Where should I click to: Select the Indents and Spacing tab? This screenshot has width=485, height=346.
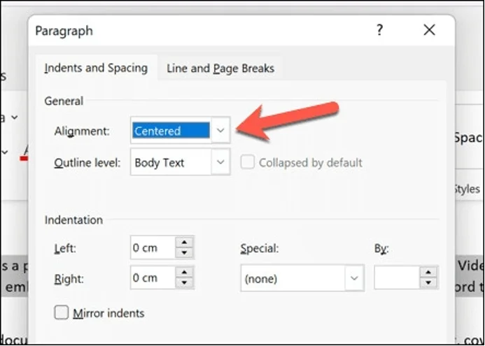(x=96, y=69)
